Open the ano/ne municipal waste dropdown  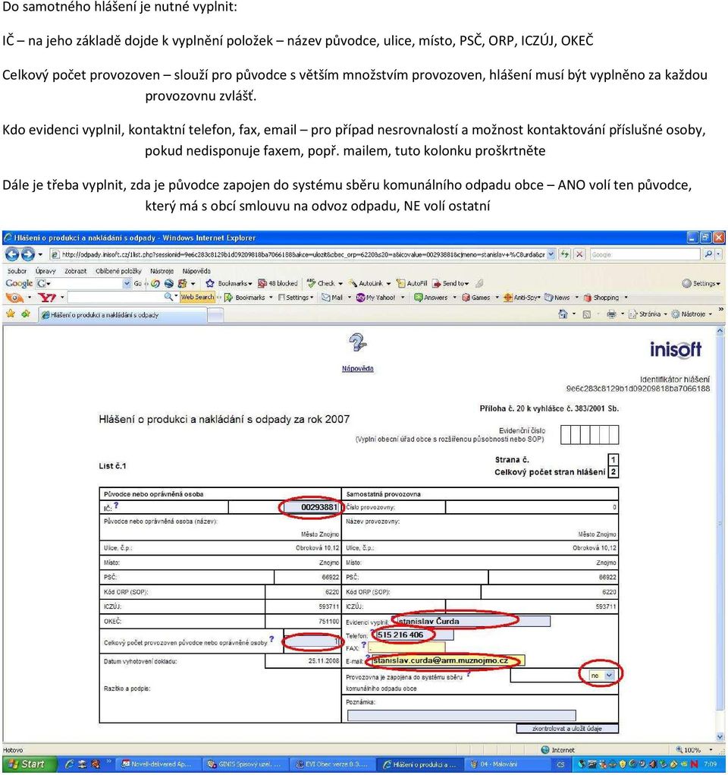[601, 675]
